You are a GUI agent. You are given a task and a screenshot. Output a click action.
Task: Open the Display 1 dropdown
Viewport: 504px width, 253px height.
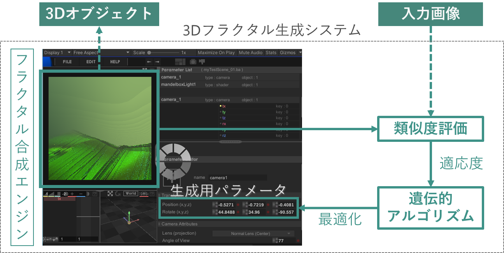tap(57, 52)
